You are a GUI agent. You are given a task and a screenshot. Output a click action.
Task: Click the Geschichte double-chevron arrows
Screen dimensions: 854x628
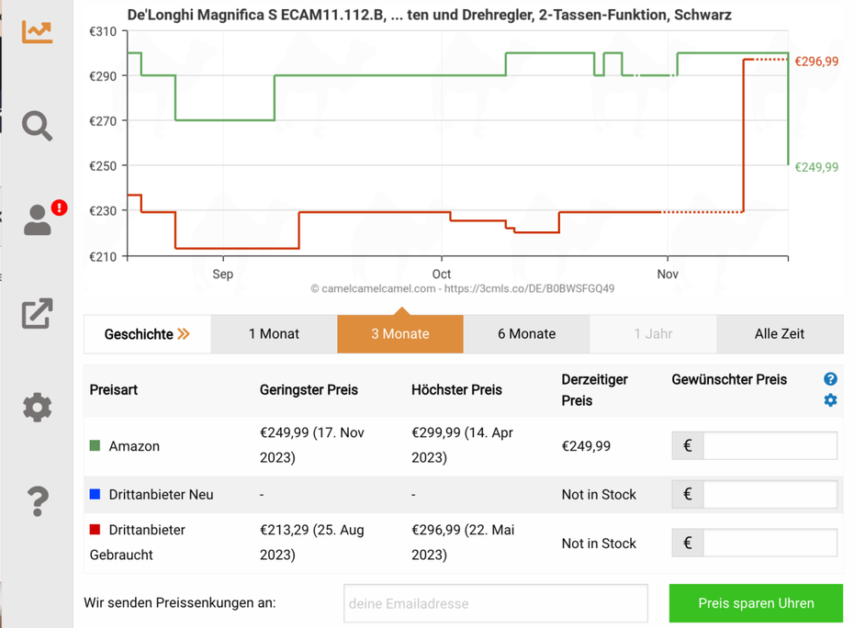[x=184, y=334]
